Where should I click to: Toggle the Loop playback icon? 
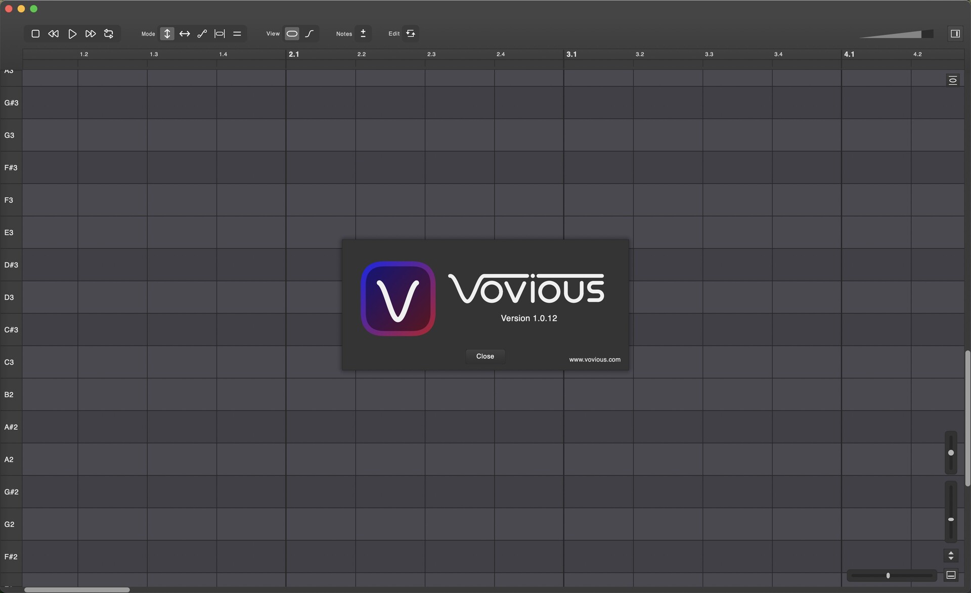[109, 34]
